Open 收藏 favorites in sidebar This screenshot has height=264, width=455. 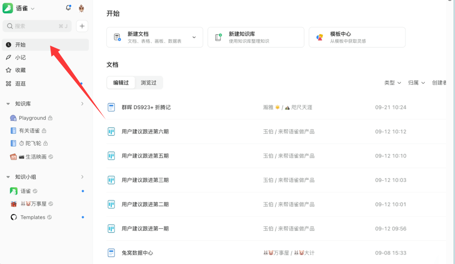(20, 70)
